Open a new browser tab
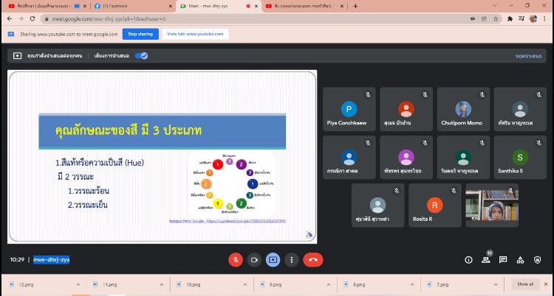Image resolution: width=554 pixels, height=296 pixels. click(x=355, y=6)
